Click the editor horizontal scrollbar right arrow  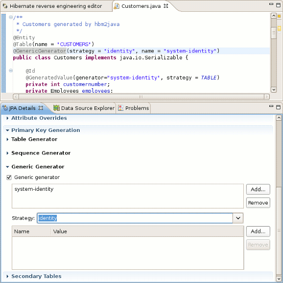pos(266,97)
